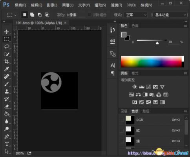Click New selection mode button
The height and width of the screenshot is (157, 190).
[25, 15]
